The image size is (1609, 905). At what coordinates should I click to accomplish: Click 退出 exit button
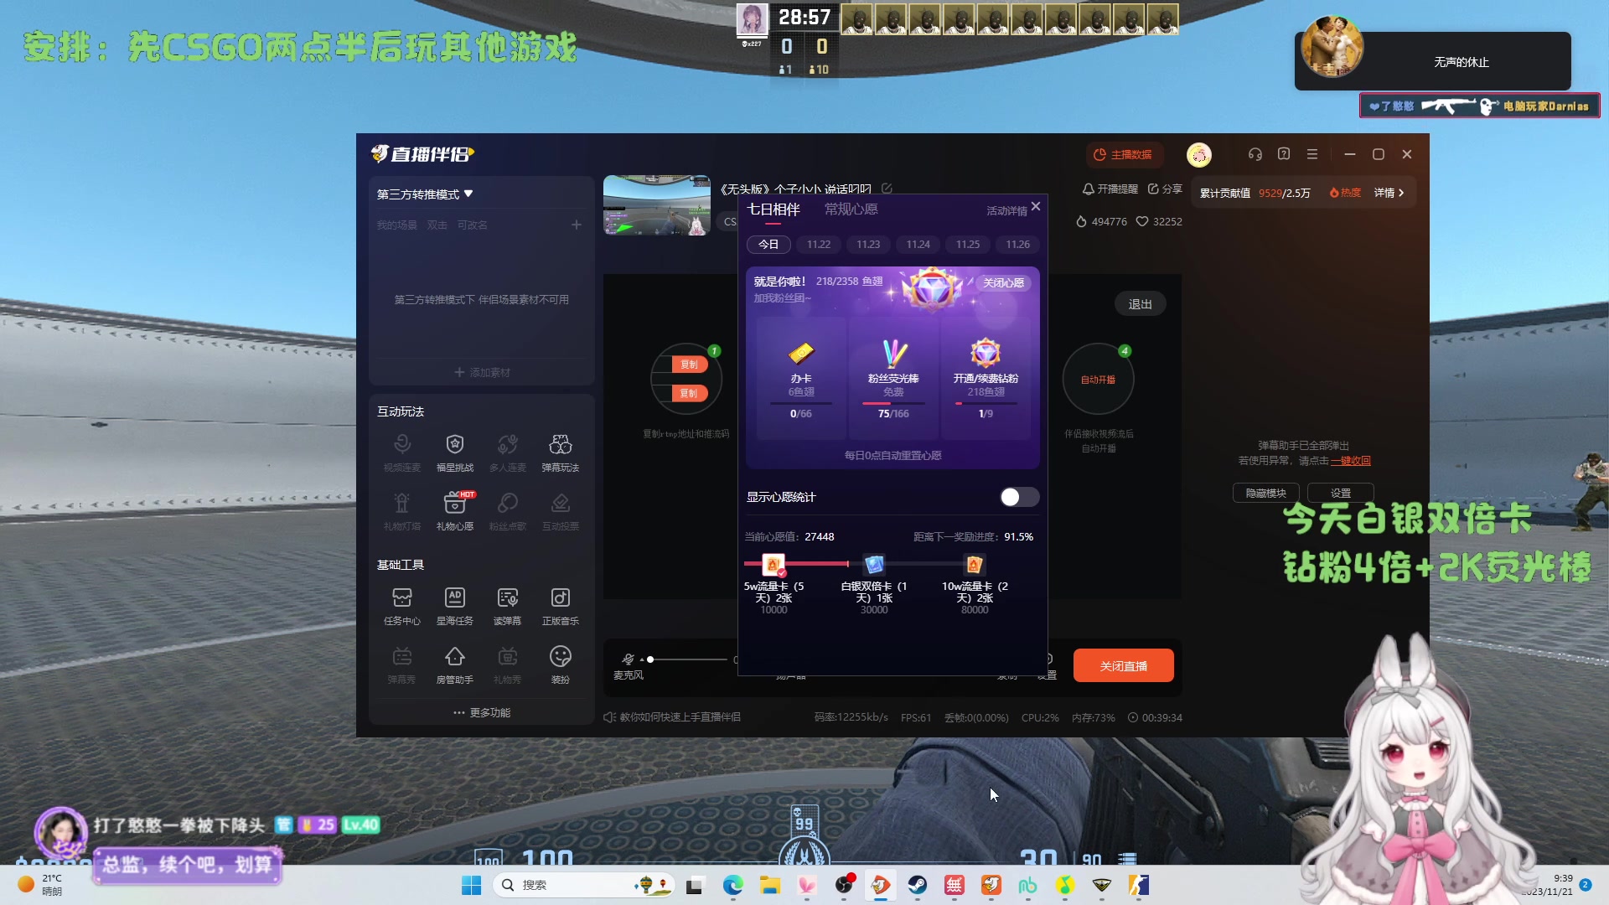(1140, 304)
